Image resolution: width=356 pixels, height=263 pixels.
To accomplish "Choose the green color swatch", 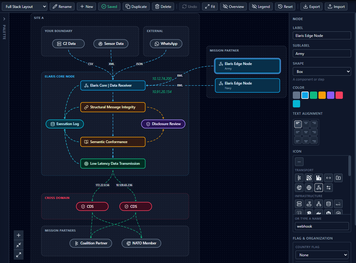I will [x=313, y=95].
